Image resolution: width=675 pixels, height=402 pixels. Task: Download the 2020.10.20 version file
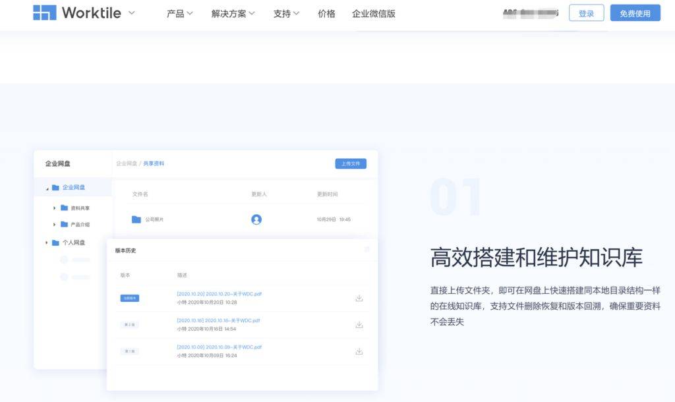tap(359, 298)
